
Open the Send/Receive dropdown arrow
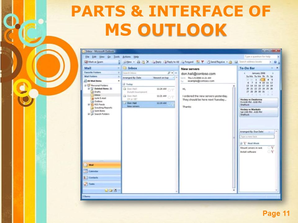tap(227, 62)
